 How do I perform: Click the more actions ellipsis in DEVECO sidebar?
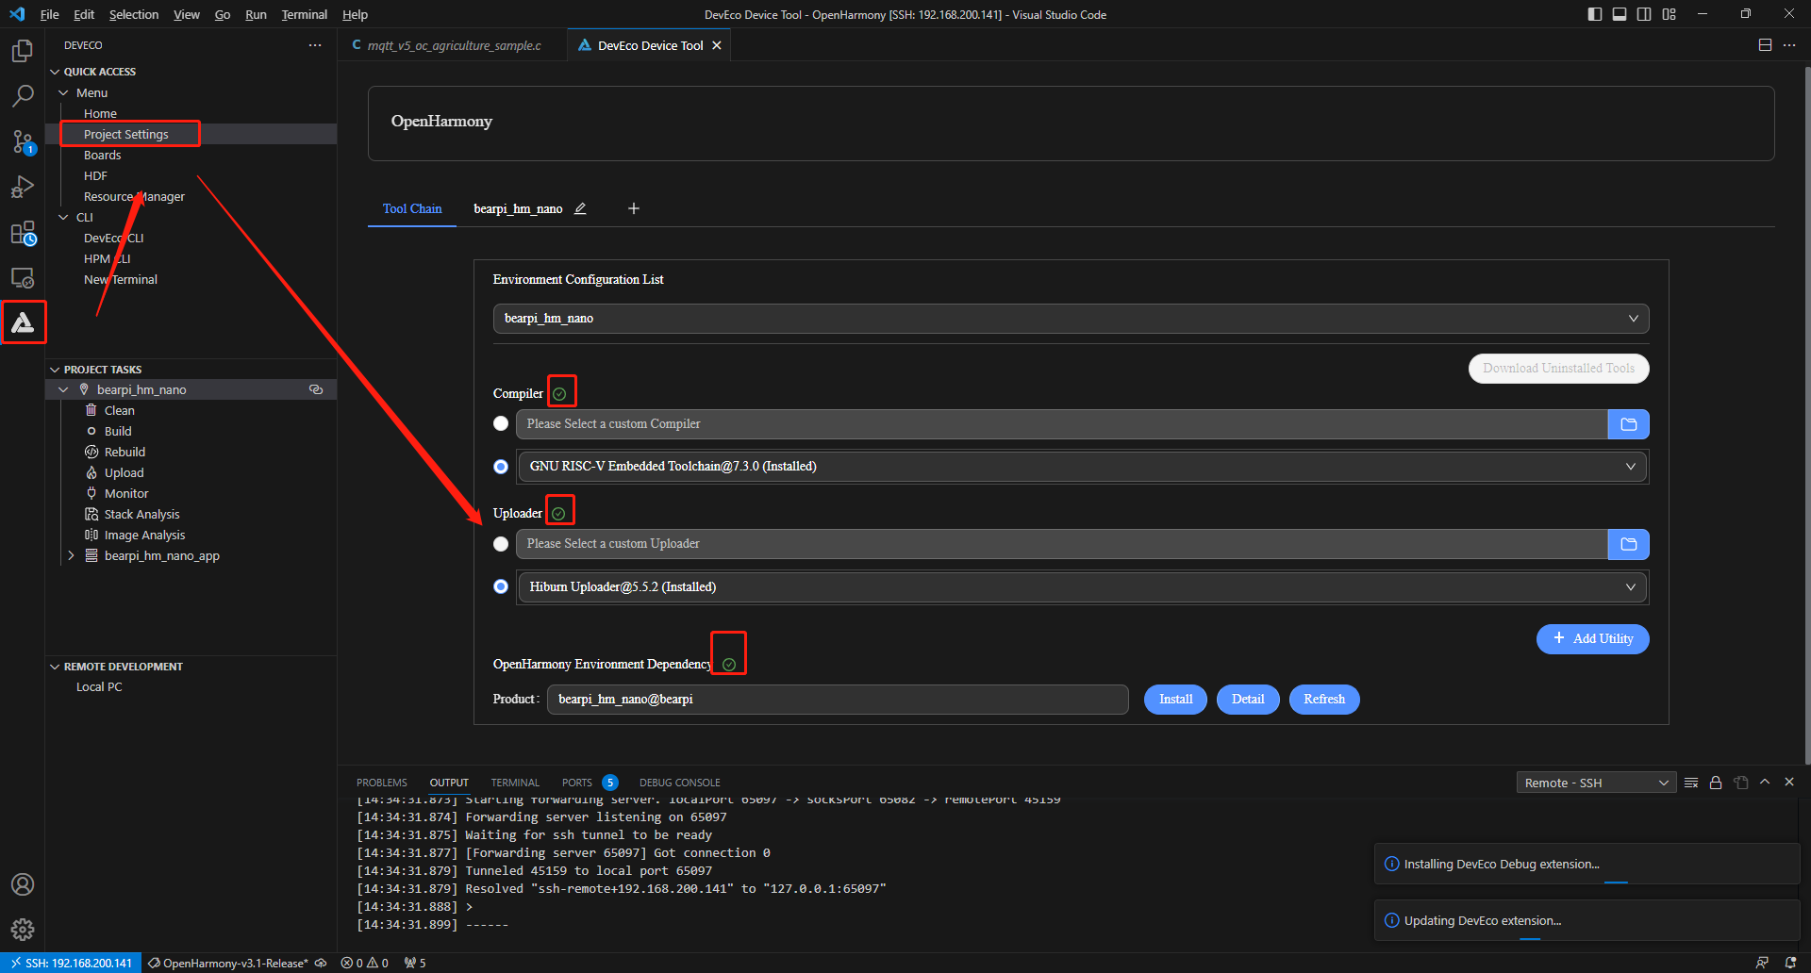pyautogui.click(x=315, y=45)
